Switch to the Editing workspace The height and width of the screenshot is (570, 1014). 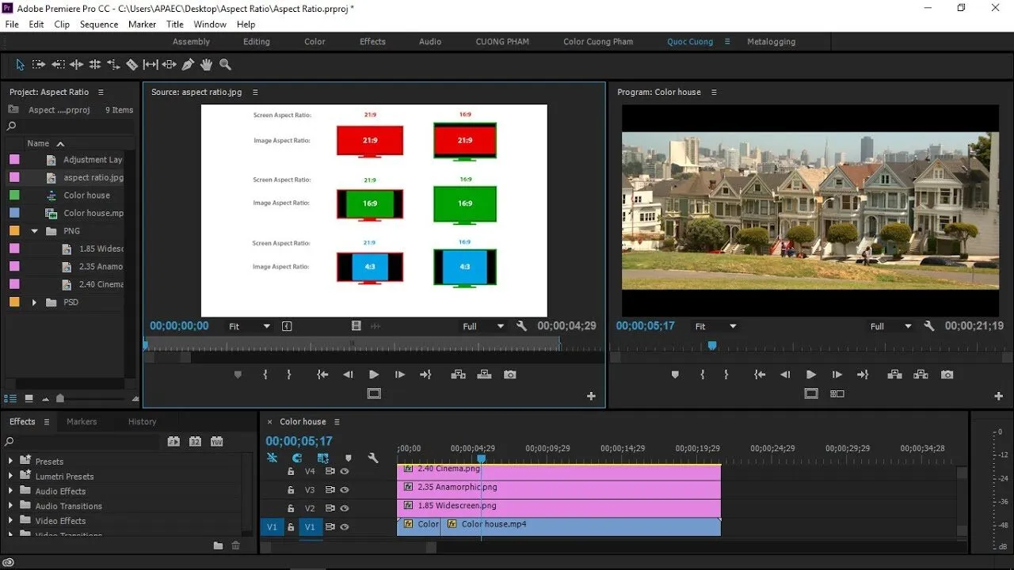coord(257,42)
